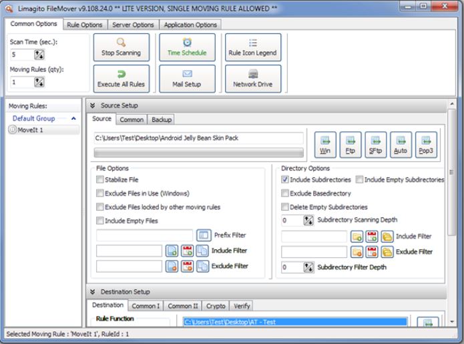The image size is (464, 344).
Task: Open directory Include Filter date icon
Action: coord(372,237)
